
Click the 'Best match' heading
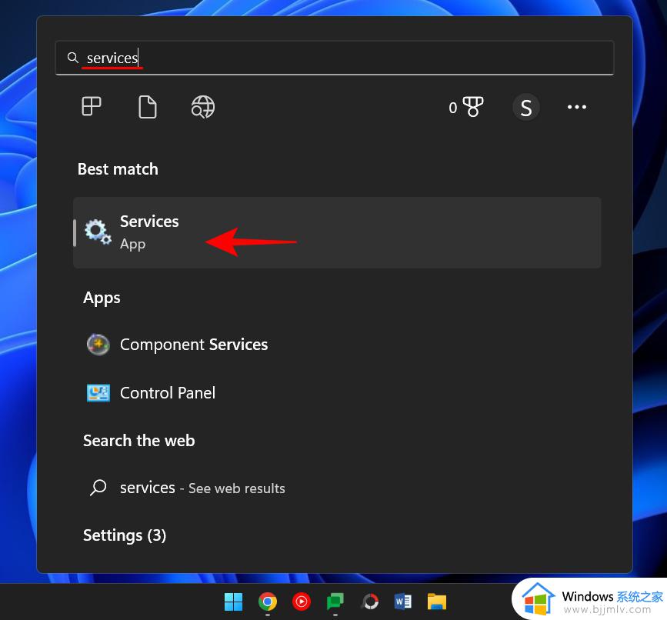point(118,169)
